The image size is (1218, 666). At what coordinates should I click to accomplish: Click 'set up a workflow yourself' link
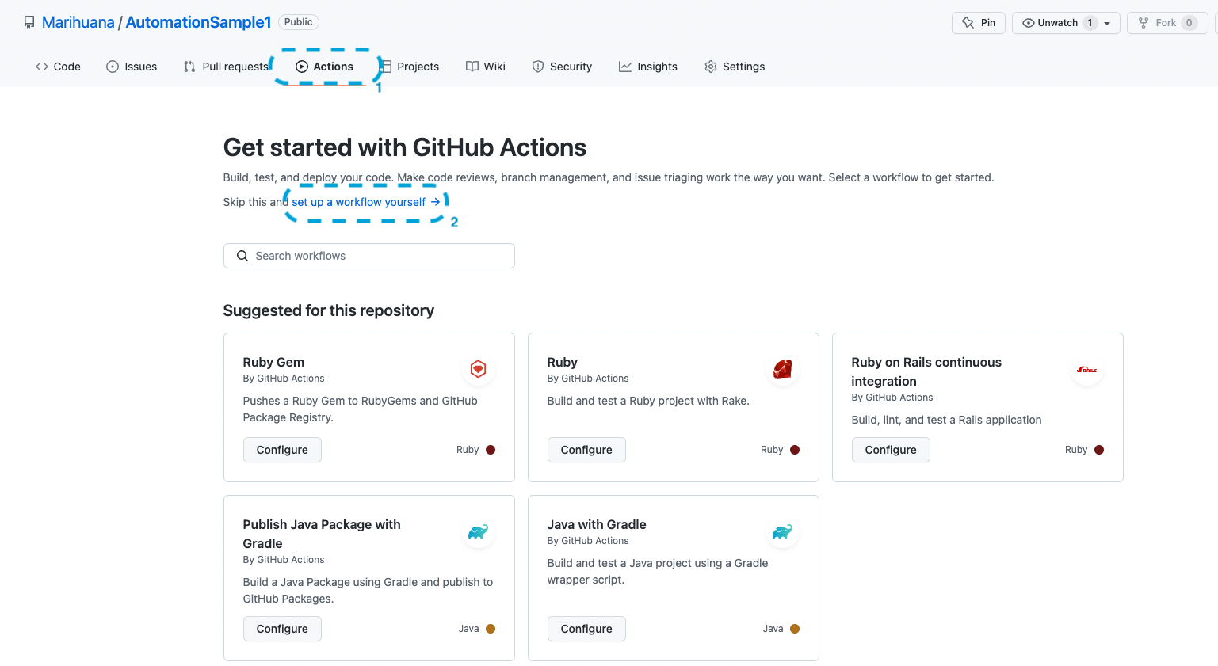tap(366, 202)
